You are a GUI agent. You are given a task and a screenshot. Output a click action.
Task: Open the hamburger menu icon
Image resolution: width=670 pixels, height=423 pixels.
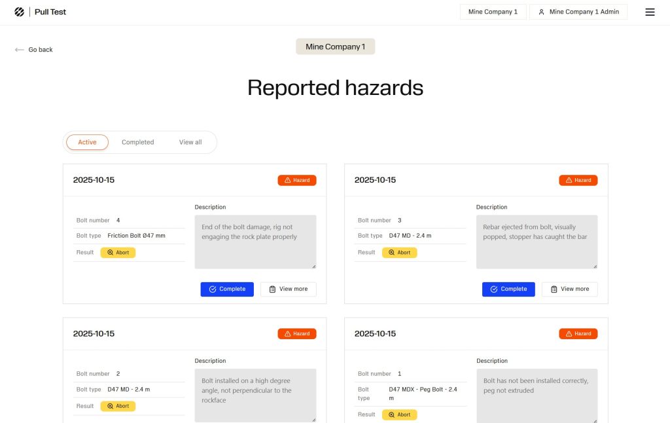pyautogui.click(x=650, y=12)
